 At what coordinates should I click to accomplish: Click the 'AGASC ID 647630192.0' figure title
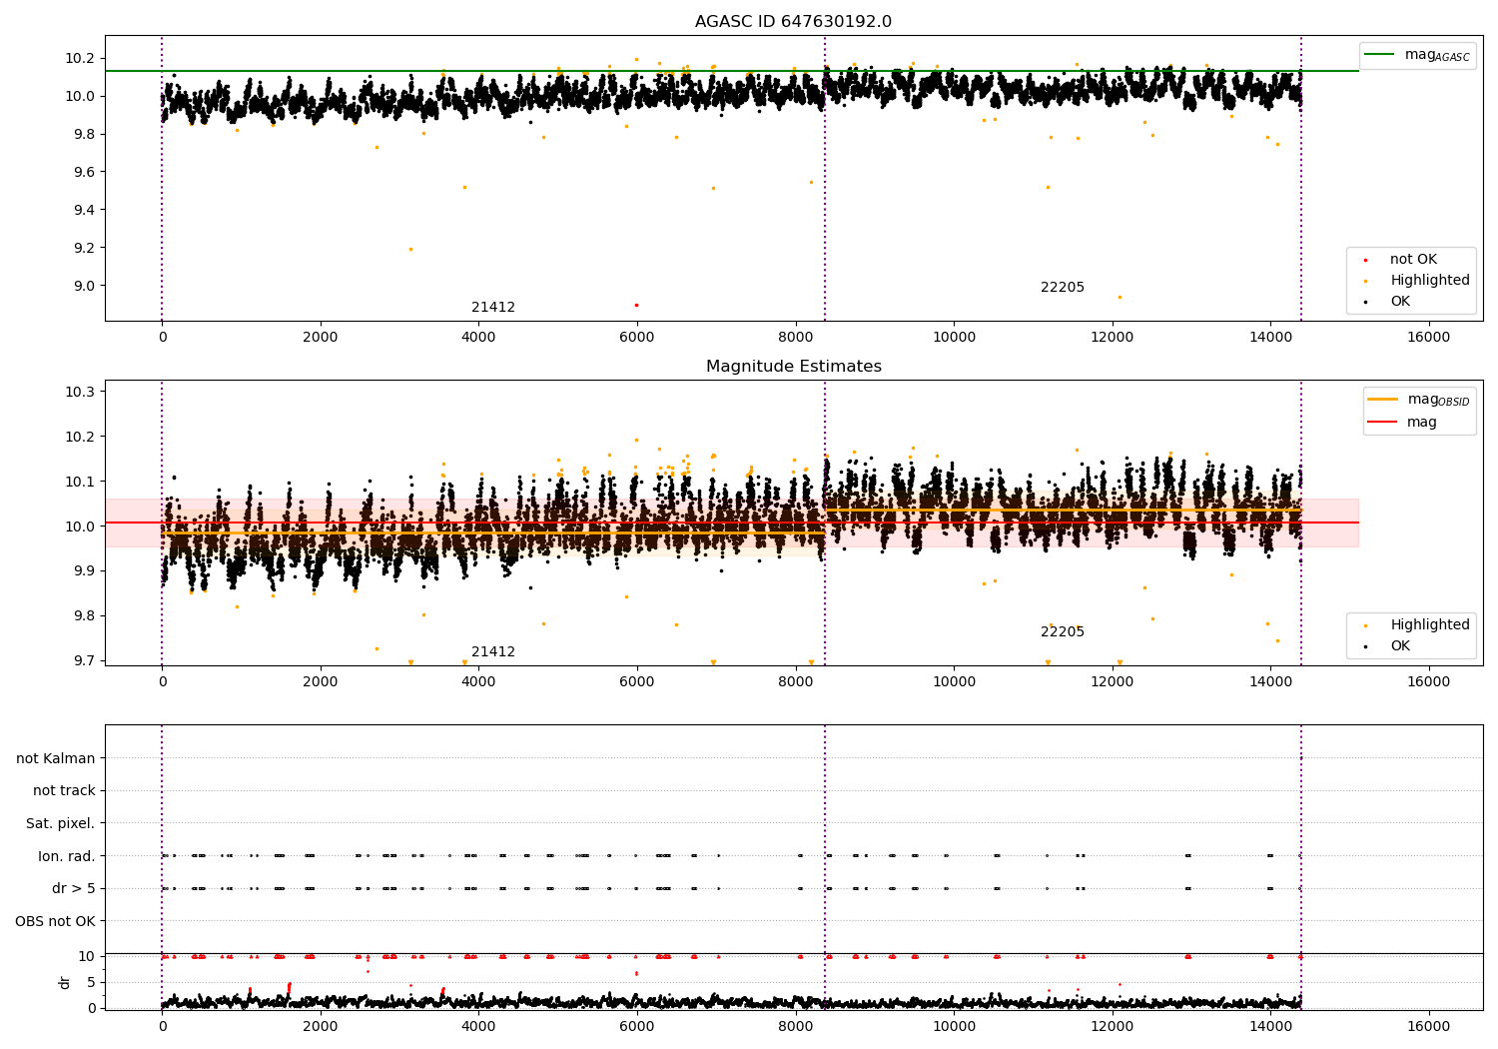pyautogui.click(x=793, y=22)
